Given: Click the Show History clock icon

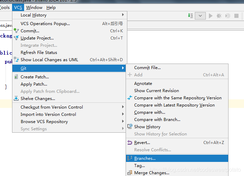Looking at the screenshot, I should coord(130,126).
